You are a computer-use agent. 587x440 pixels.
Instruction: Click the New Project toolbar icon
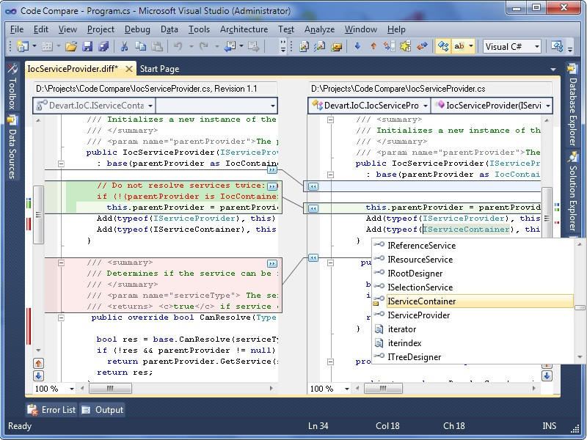23,46
